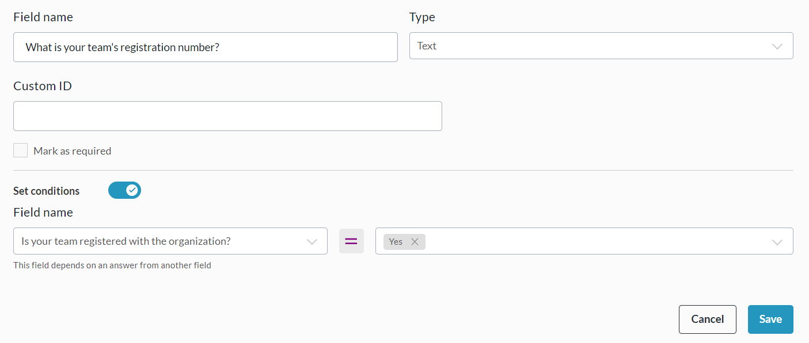Viewport: 809px width, 343px height.
Task: Focus the Custom ID input box
Action: click(227, 116)
